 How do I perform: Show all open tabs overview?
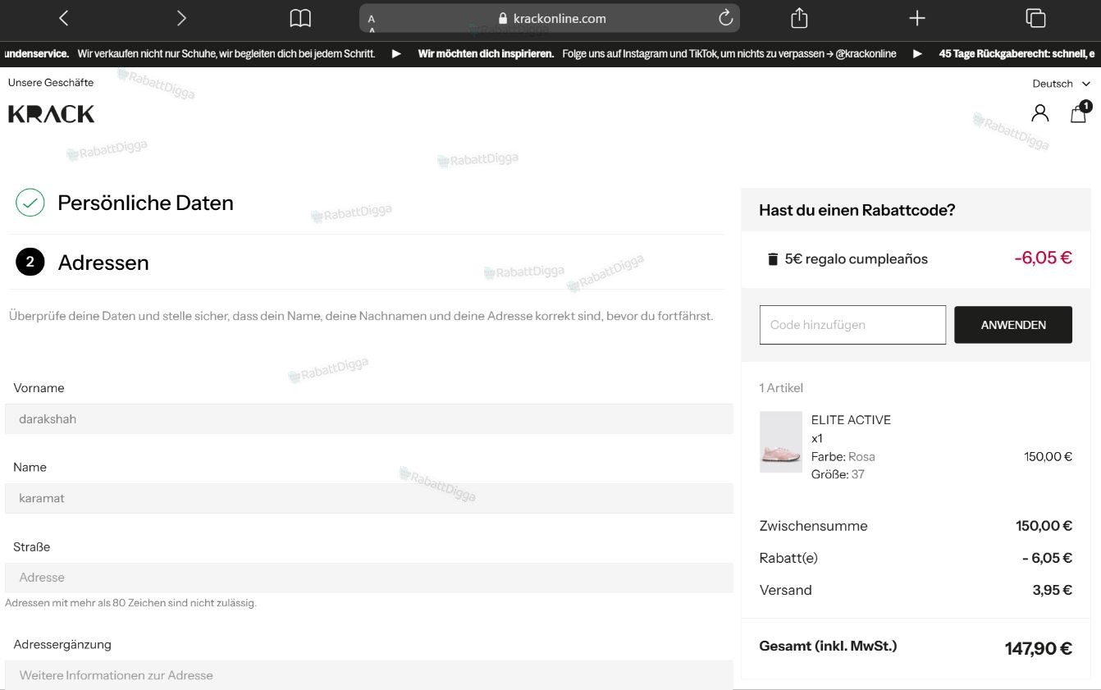click(1035, 18)
